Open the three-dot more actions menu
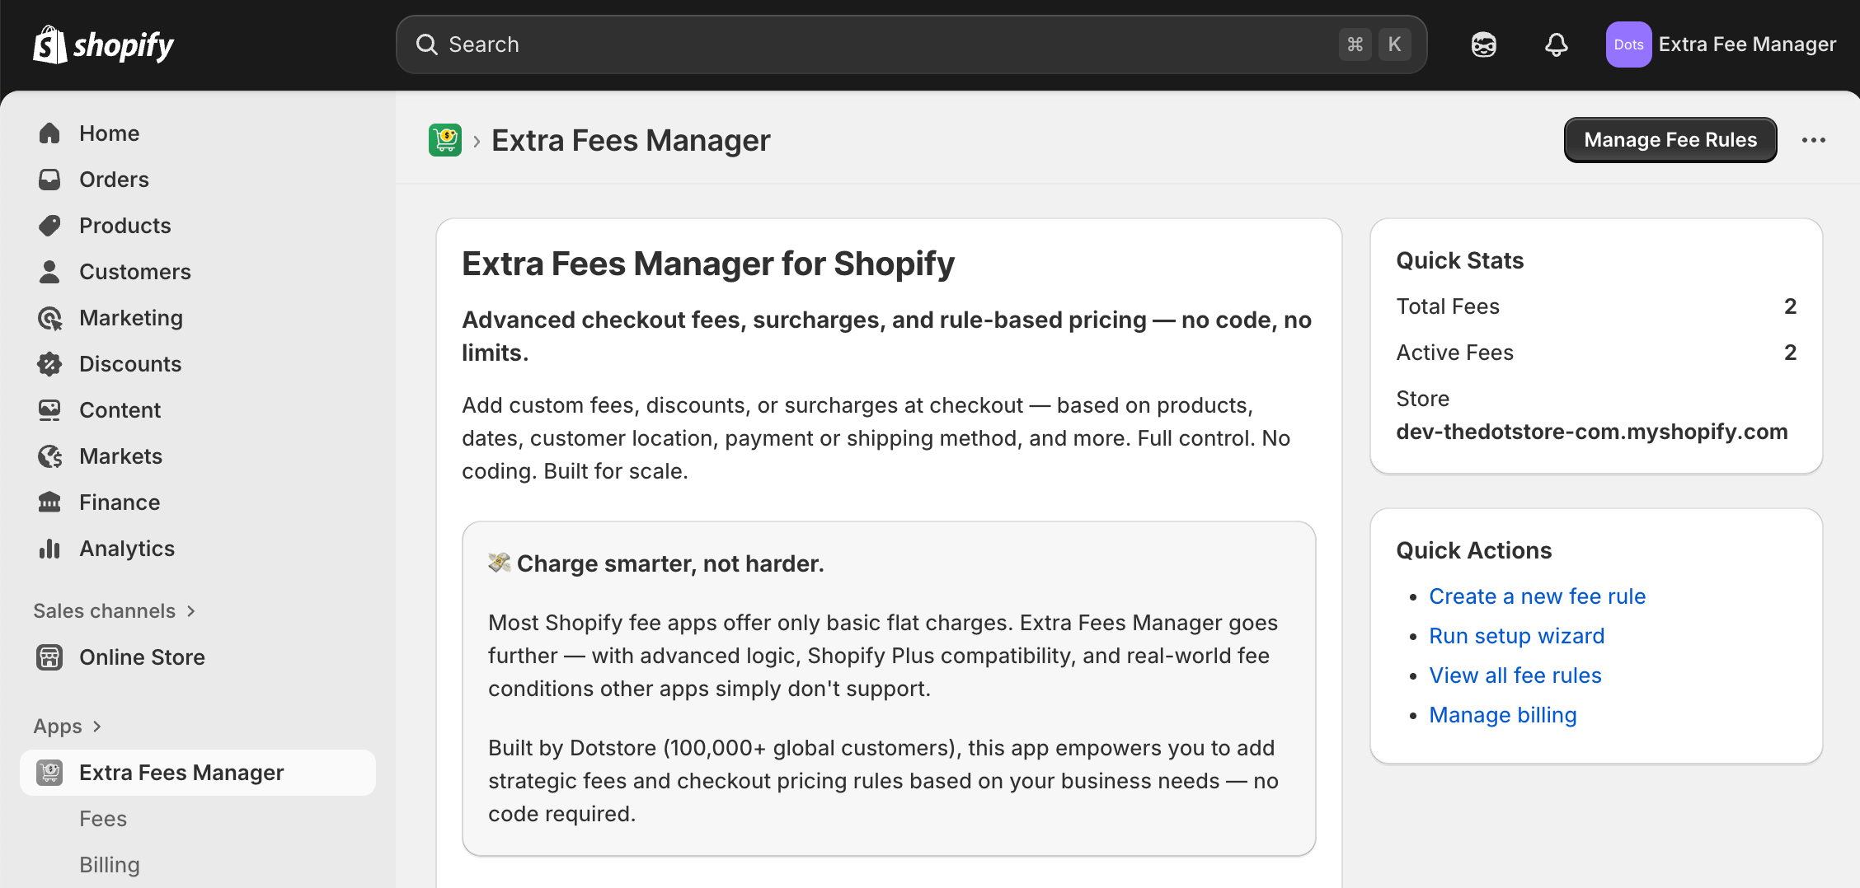The width and height of the screenshot is (1860, 888). (x=1813, y=140)
